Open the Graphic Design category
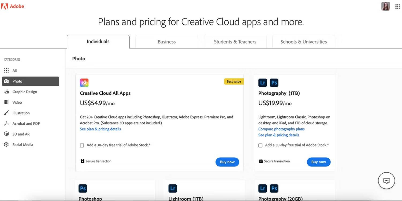Viewport: 402px width, 201px height. click(x=25, y=92)
